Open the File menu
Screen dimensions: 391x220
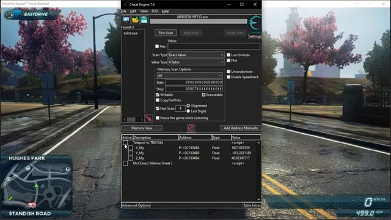123,11
